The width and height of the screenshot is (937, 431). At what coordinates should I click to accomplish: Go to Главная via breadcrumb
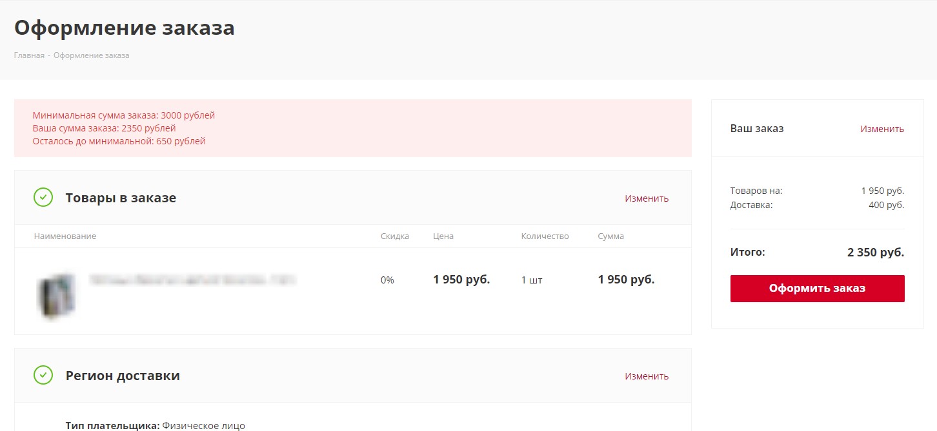point(29,55)
